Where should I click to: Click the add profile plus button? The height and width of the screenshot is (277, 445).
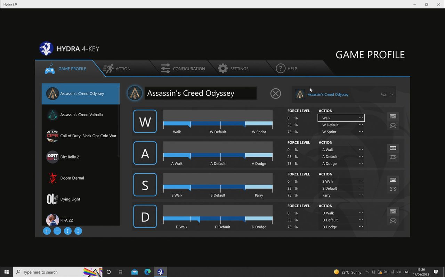pos(47,231)
